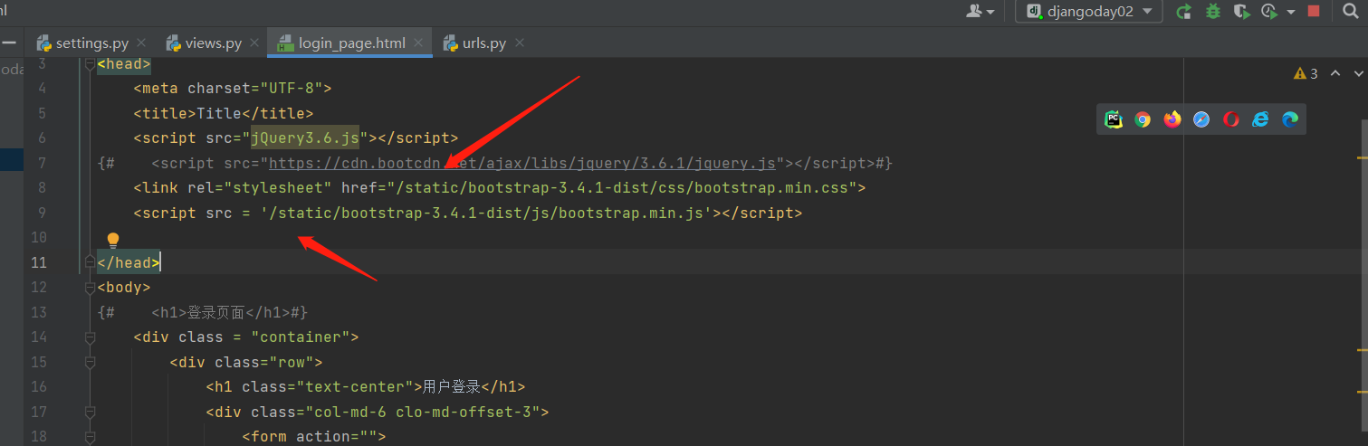Rerun the djangoday02 configuration
The height and width of the screenshot is (446, 1368).
(1183, 12)
